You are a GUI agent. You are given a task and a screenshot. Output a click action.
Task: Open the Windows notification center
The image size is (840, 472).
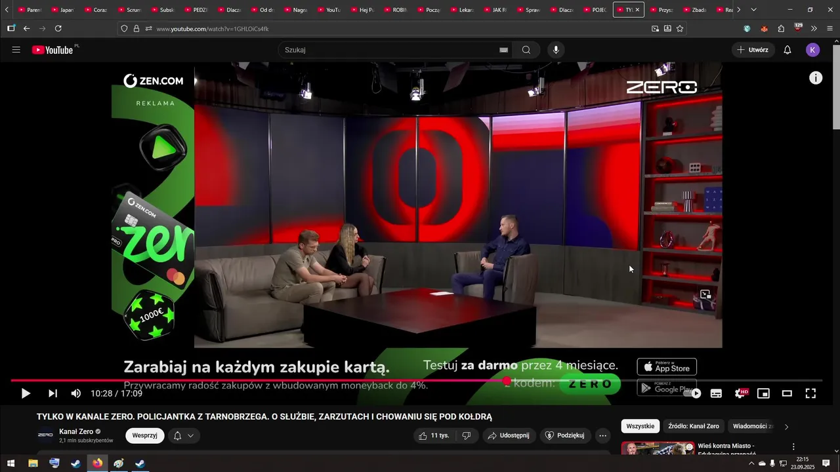point(826,463)
